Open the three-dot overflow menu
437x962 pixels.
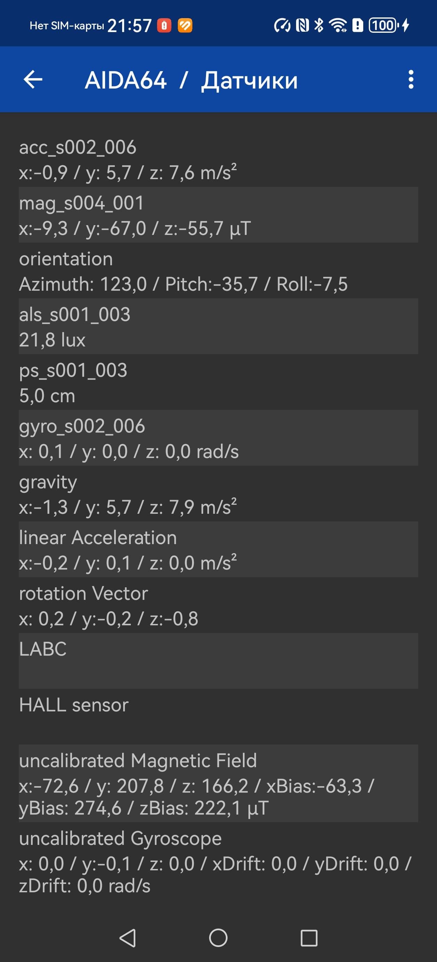[411, 79]
